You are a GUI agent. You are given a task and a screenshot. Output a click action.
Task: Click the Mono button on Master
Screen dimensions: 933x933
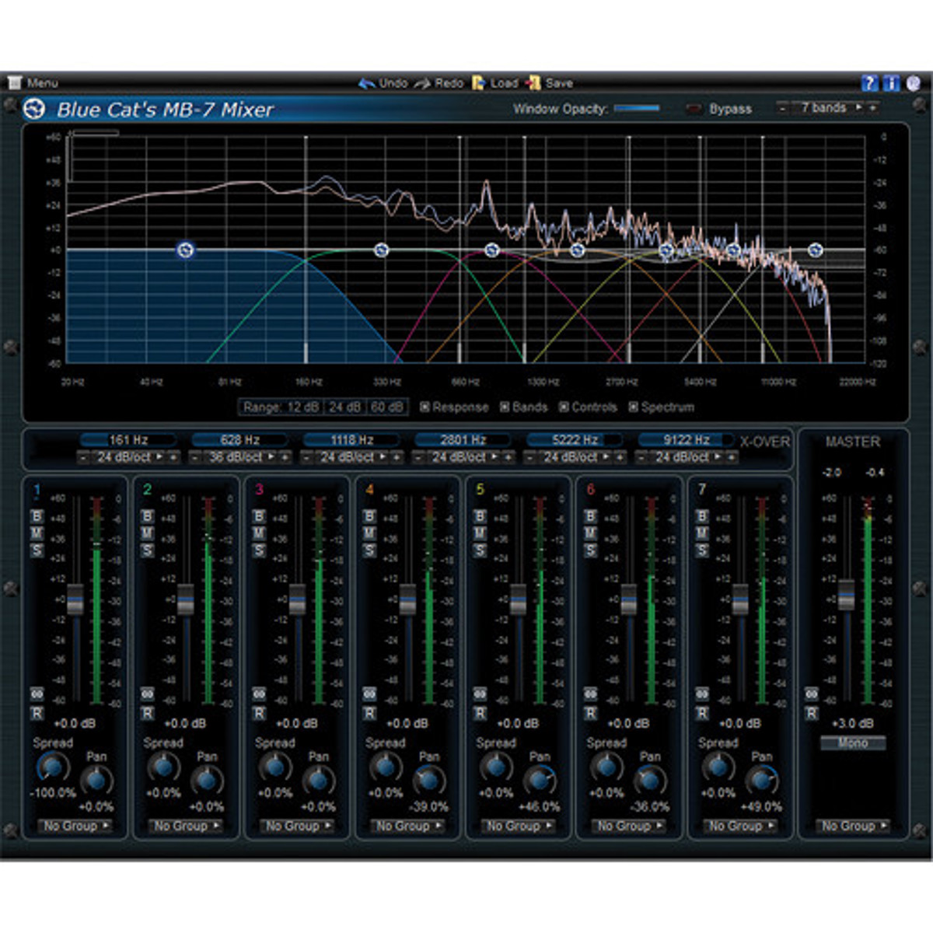click(x=853, y=743)
